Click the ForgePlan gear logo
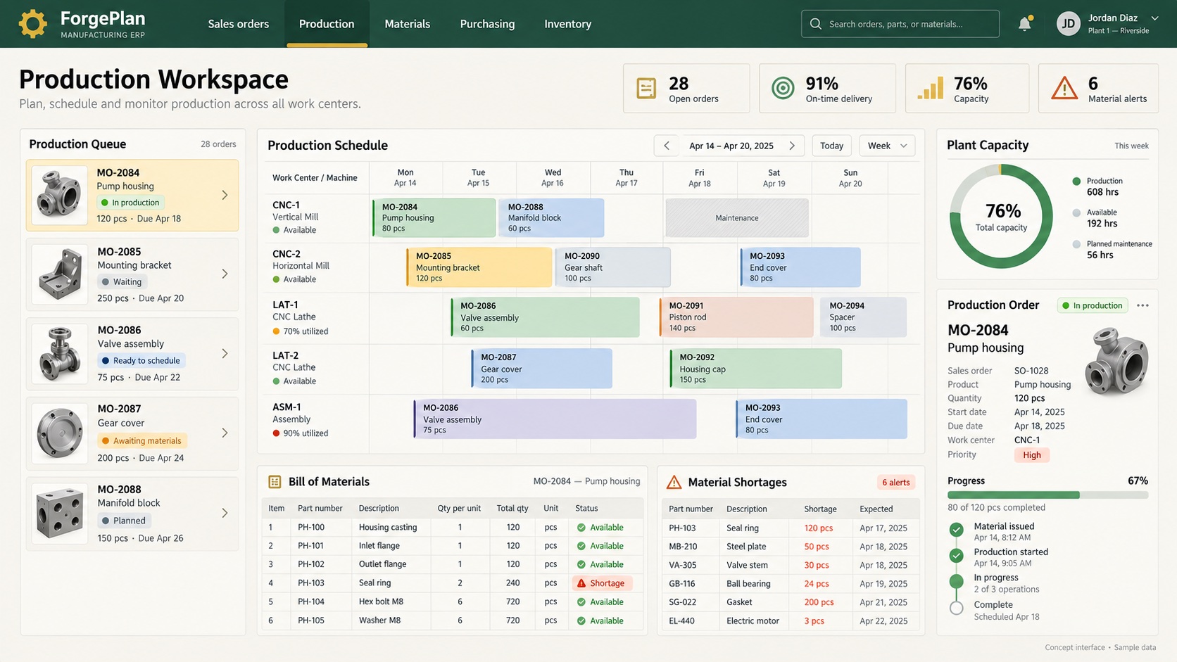Screen dimensions: 1177x662 tap(32, 24)
